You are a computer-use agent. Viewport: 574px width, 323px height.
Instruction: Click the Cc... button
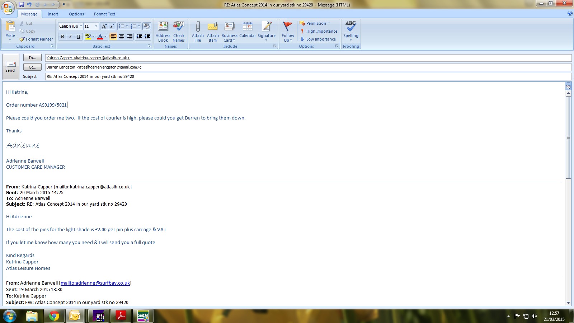tap(32, 67)
